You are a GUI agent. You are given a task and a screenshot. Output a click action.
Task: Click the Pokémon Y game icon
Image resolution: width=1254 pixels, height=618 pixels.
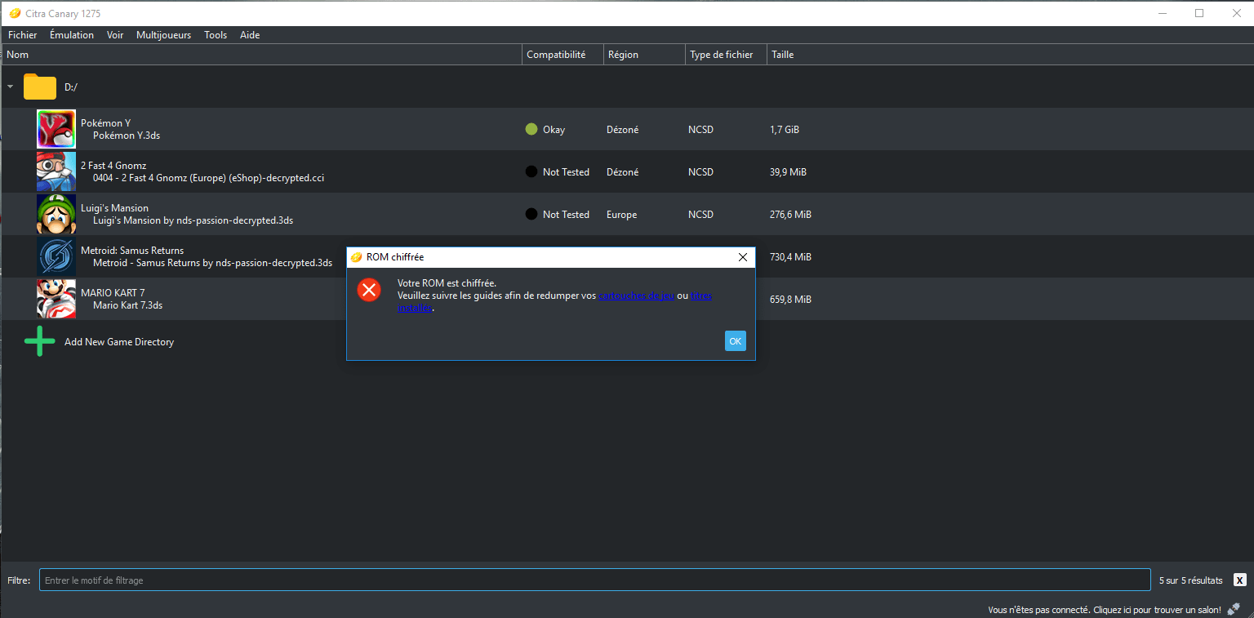tap(56, 129)
